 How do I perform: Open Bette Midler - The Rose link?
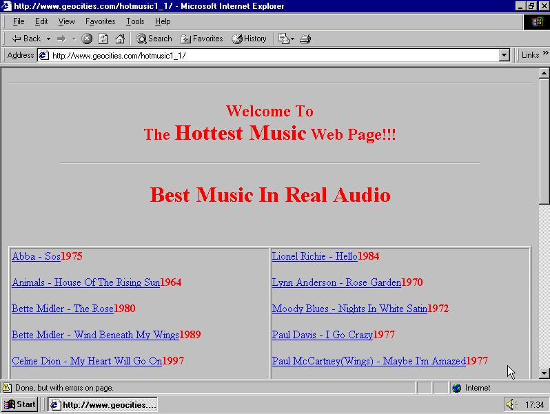(63, 309)
